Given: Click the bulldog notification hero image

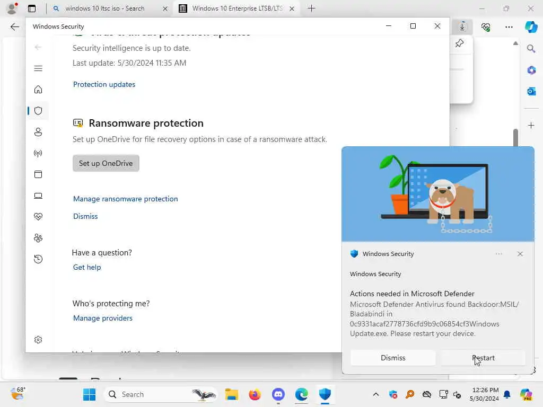Looking at the screenshot, I should pyautogui.click(x=437, y=194).
